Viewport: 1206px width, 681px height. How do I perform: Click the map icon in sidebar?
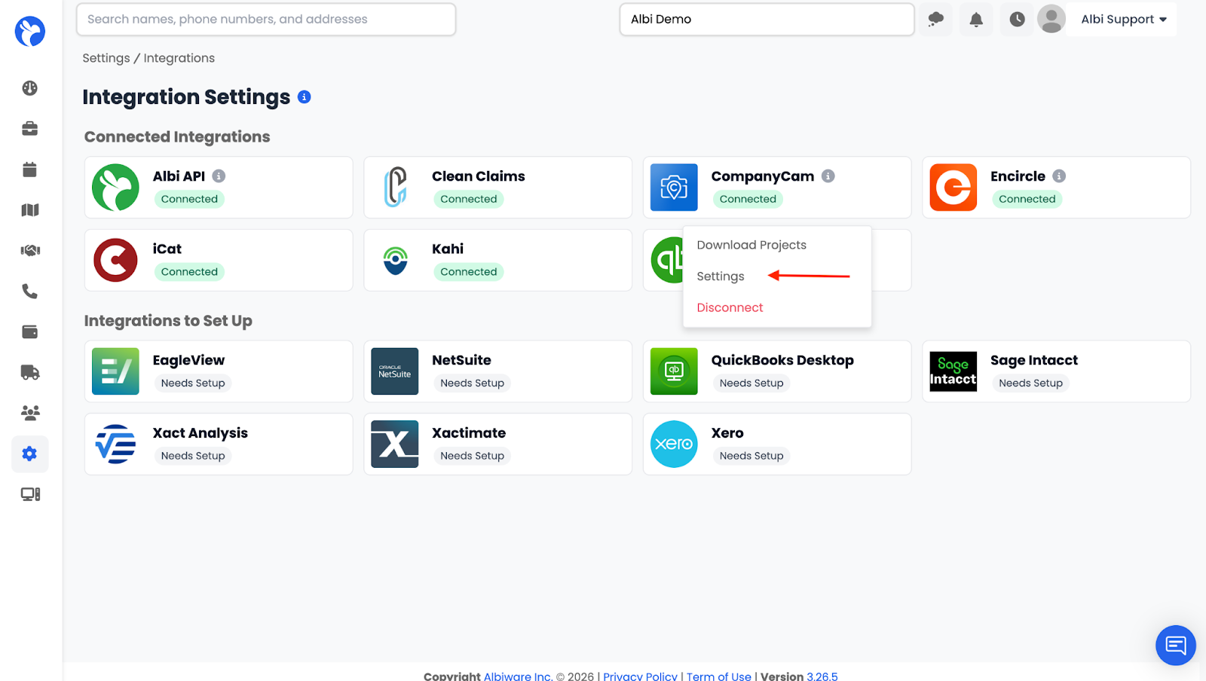pyautogui.click(x=30, y=210)
